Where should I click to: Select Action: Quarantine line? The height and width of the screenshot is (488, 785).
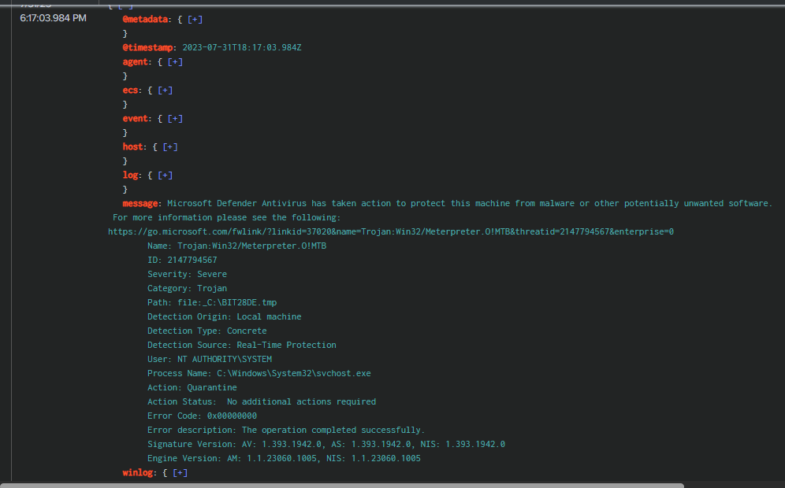[x=192, y=387]
